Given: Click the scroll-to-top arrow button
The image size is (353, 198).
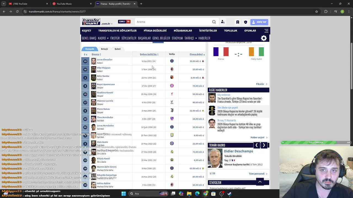Looking at the screenshot, I should [x=260, y=182].
